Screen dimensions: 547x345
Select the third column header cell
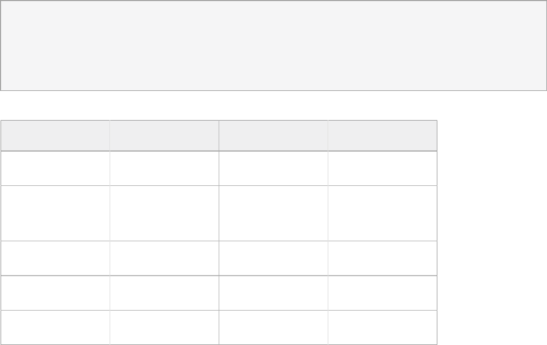tap(273, 136)
